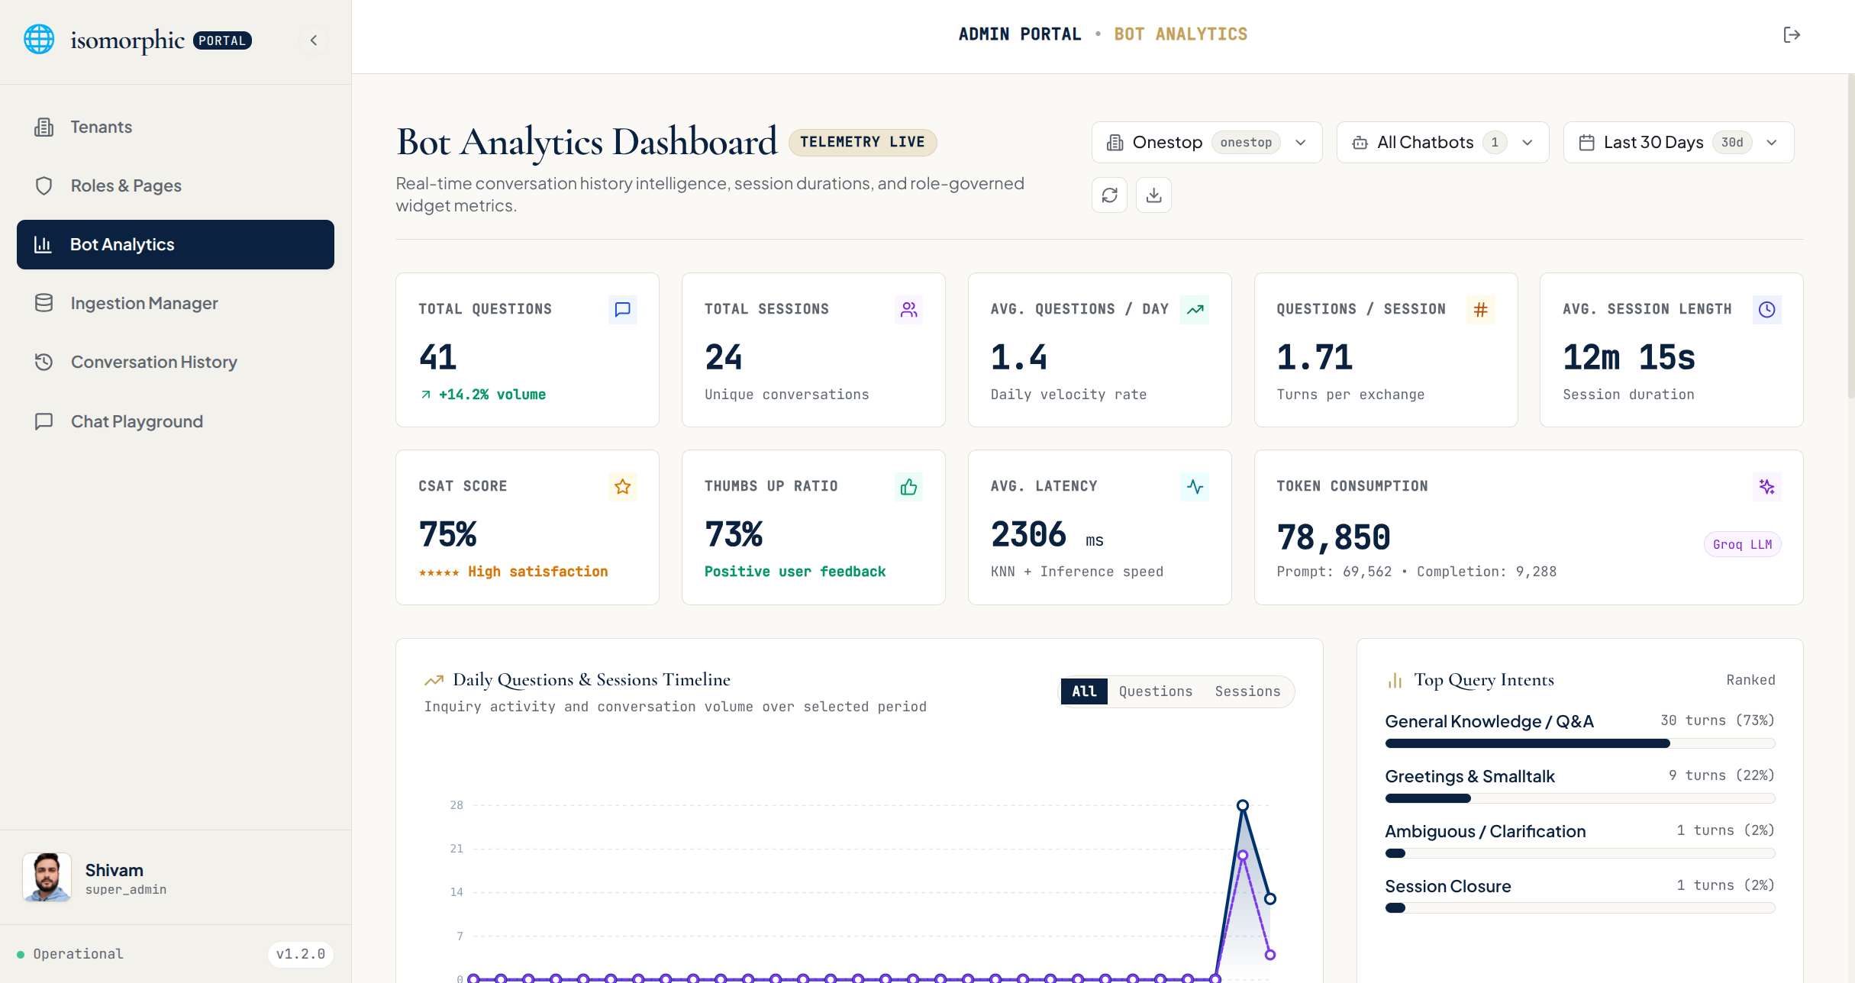Image resolution: width=1855 pixels, height=983 pixels.
Task: Click the logout icon at top right
Action: coord(1792,34)
